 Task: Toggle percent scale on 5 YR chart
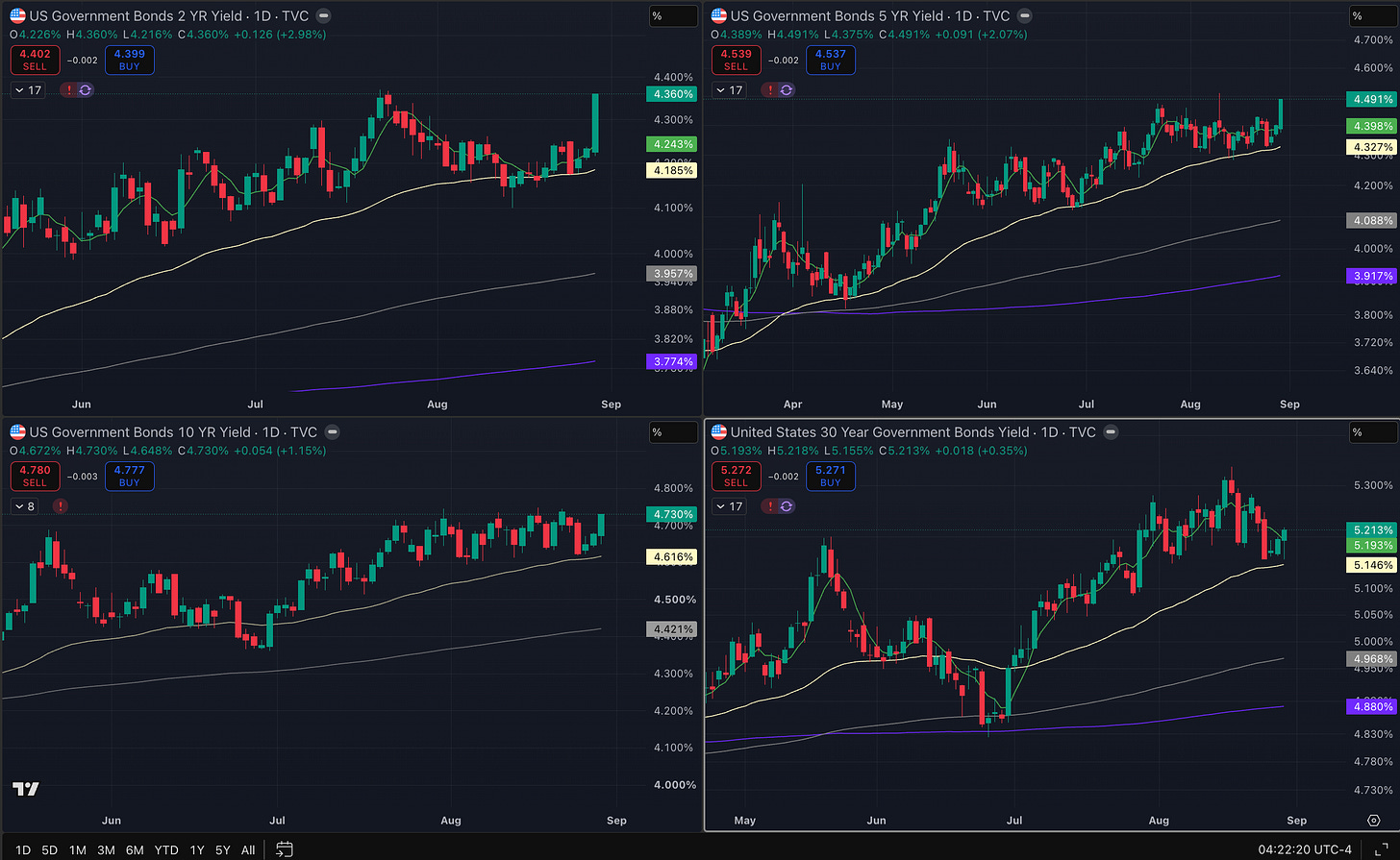(x=1372, y=16)
